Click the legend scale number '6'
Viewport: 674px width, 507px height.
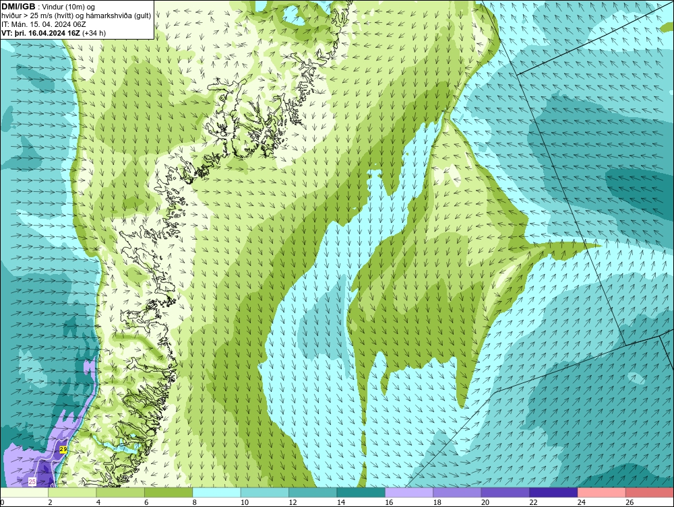coord(146,502)
